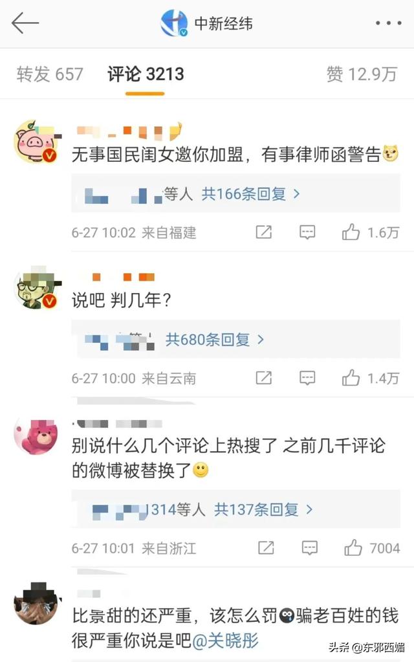Tap the back arrow icon
The width and height of the screenshot is (414, 662).
(25, 23)
